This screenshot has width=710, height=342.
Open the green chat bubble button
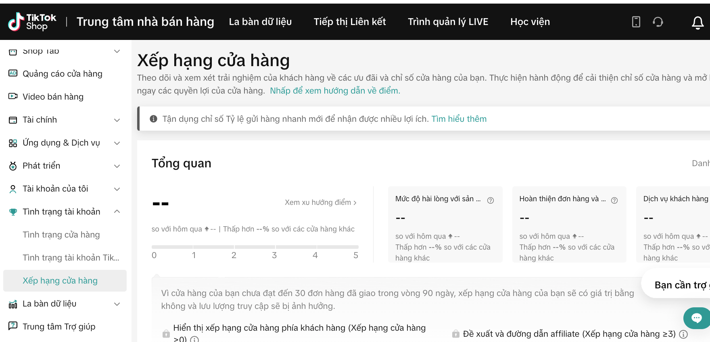coord(696,318)
